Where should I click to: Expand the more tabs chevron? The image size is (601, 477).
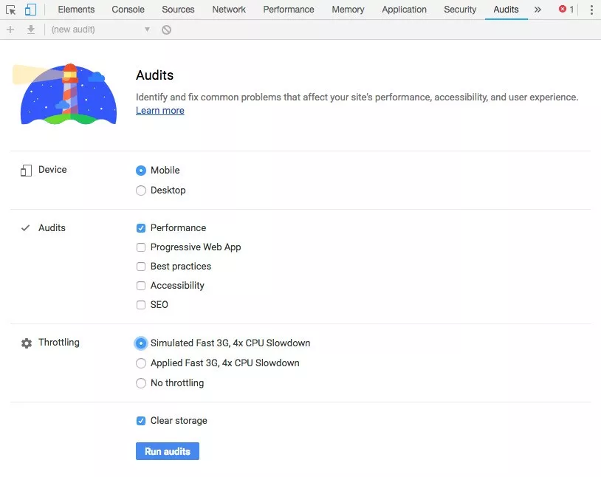[538, 10]
